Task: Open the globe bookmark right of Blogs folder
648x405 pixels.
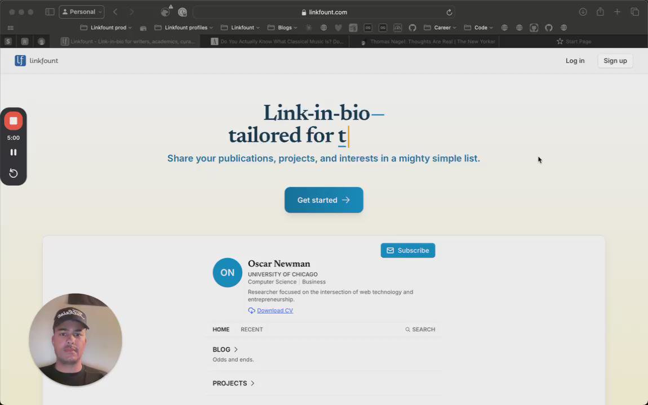Action: [x=323, y=28]
